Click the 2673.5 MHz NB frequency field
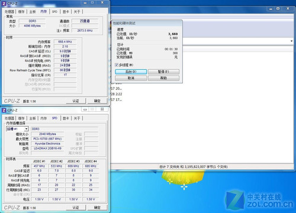The height and width of the screenshot is (213, 296). click(x=85, y=31)
